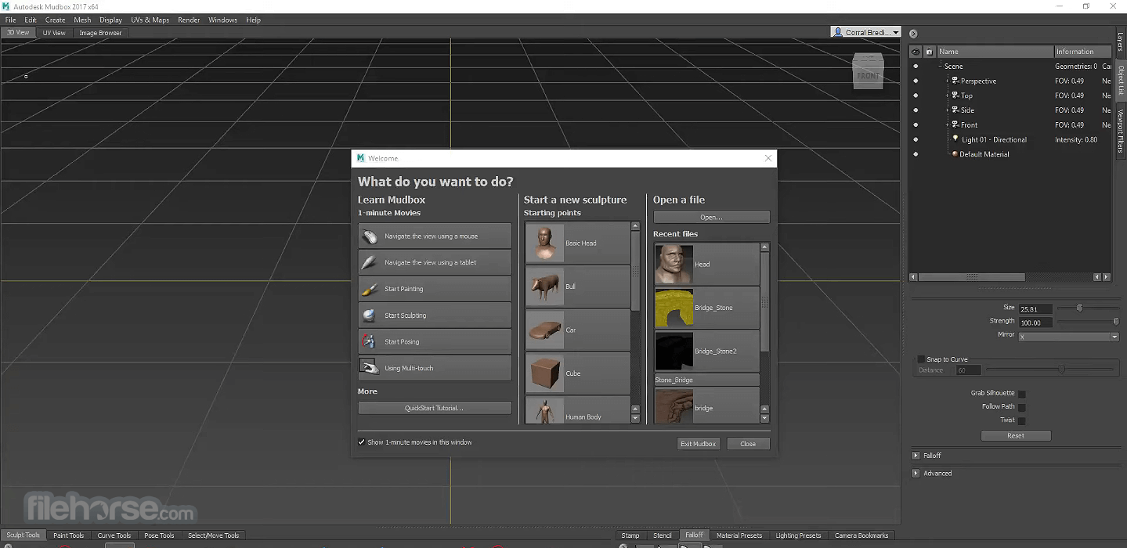The image size is (1127, 548).
Task: Toggle visibility of Front camera
Action: pyautogui.click(x=916, y=124)
